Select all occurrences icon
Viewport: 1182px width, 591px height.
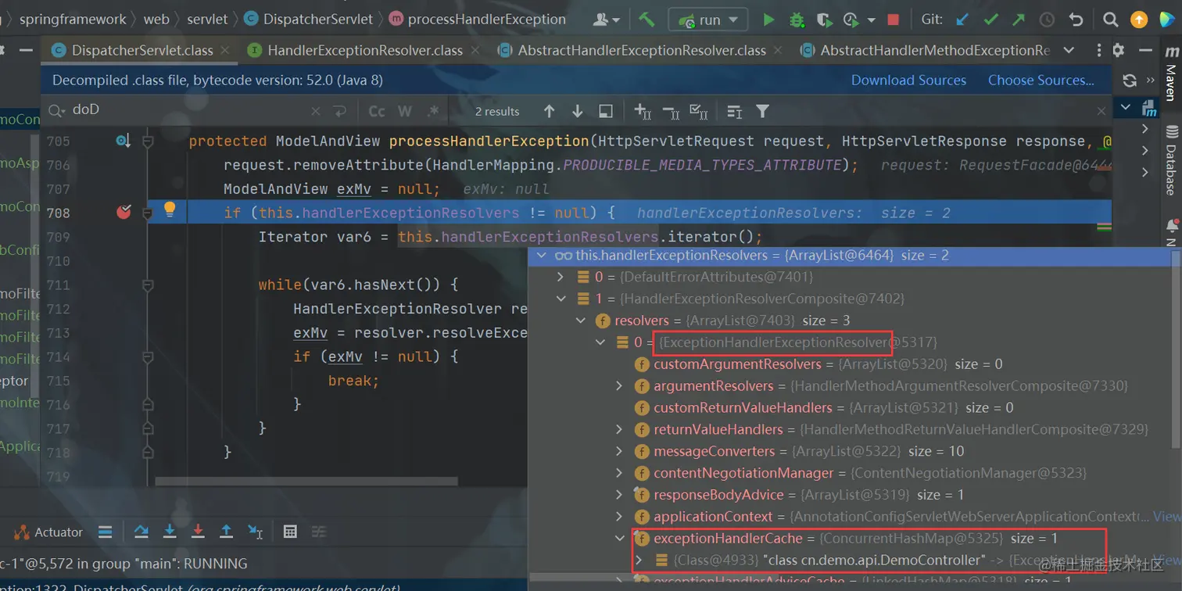[699, 111]
